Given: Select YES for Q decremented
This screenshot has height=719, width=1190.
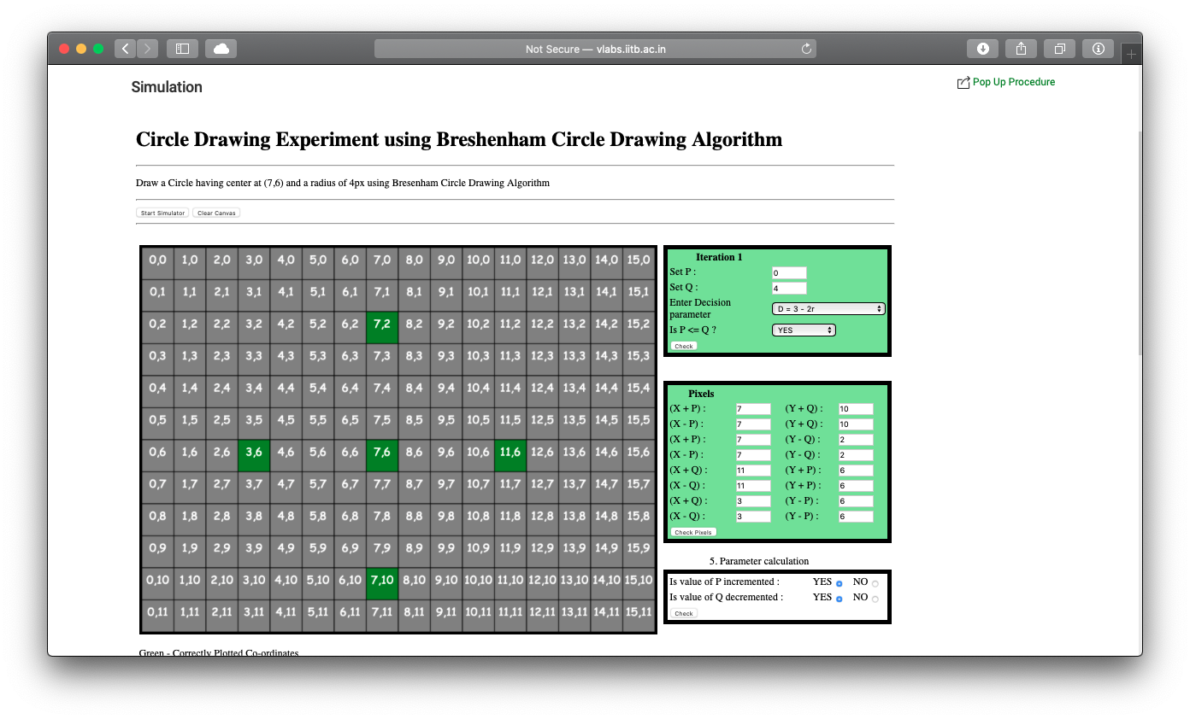Looking at the screenshot, I should pyautogui.click(x=839, y=599).
